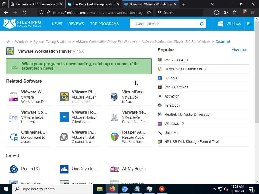The width and height of the screenshot is (259, 194).
Task: Show hidden system tray icons
Action: 214,189
